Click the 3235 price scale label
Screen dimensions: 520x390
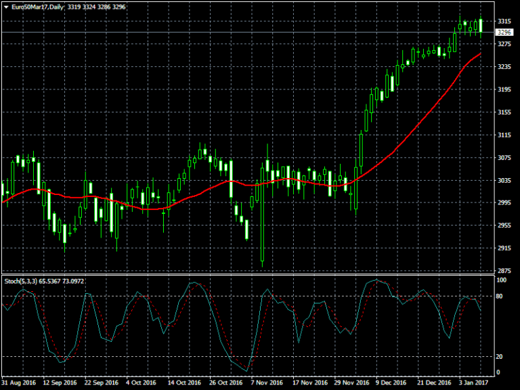point(504,67)
